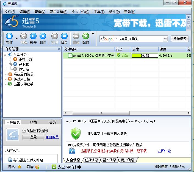Screen dimensions: 194x172
Task: Expand the search box dropdown arrow
Action: point(165,39)
